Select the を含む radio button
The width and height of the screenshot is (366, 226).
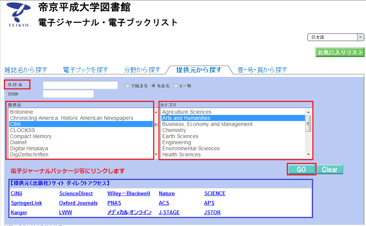point(153,86)
